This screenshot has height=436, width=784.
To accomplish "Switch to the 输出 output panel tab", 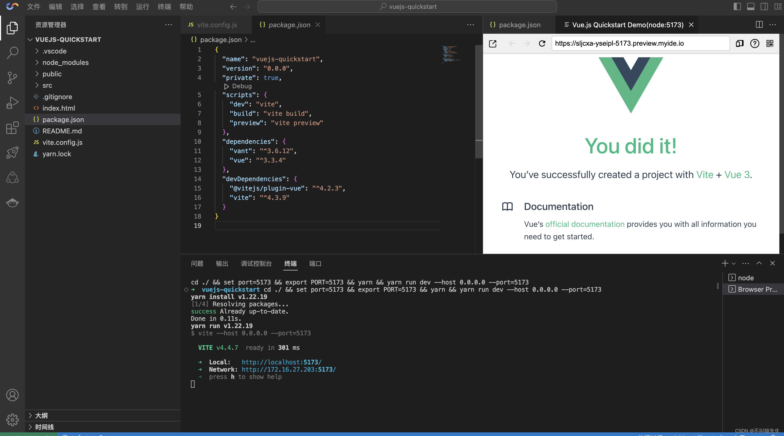I will pos(222,263).
